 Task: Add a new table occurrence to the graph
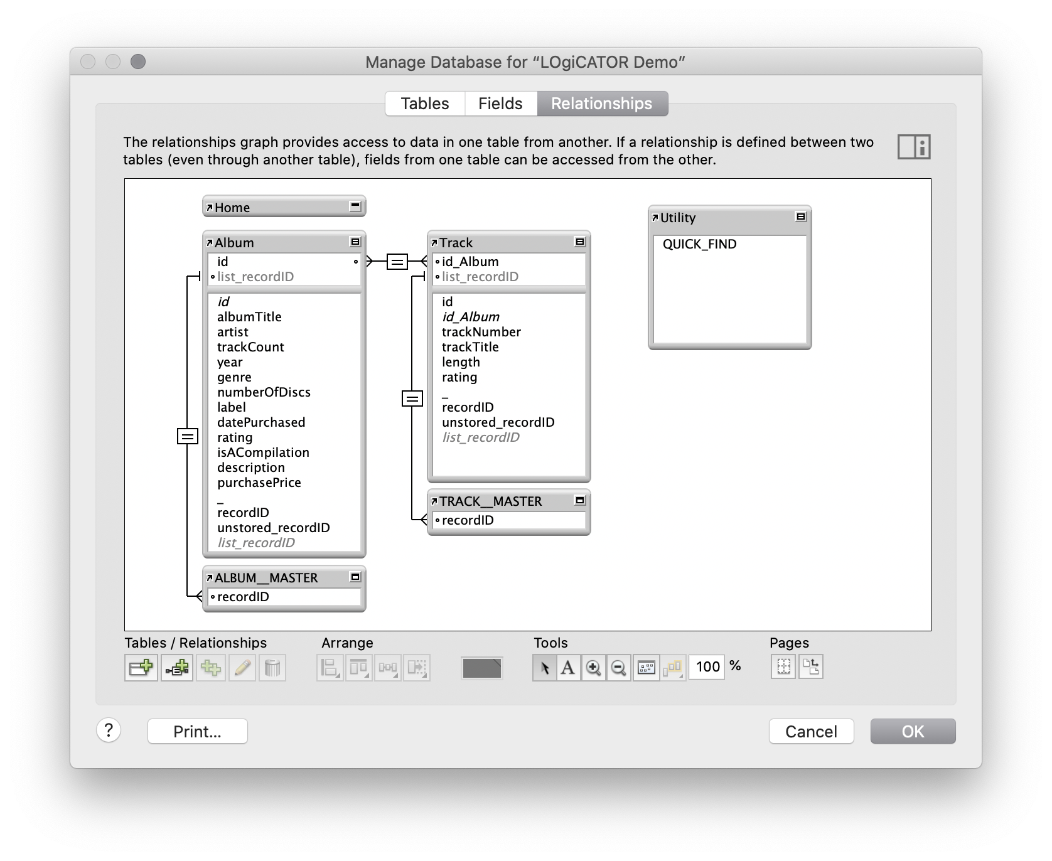(141, 668)
